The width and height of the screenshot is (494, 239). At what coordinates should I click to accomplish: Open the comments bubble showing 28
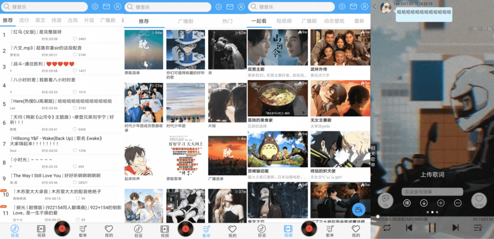(385, 200)
